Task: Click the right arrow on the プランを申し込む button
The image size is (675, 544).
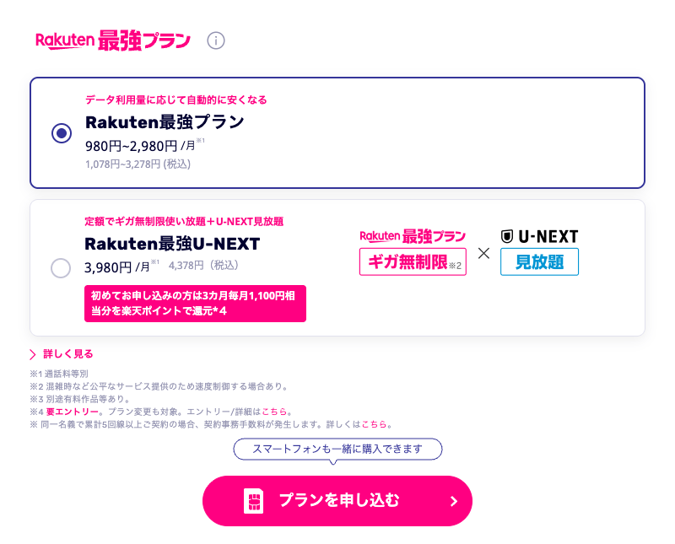Action: 453,501
